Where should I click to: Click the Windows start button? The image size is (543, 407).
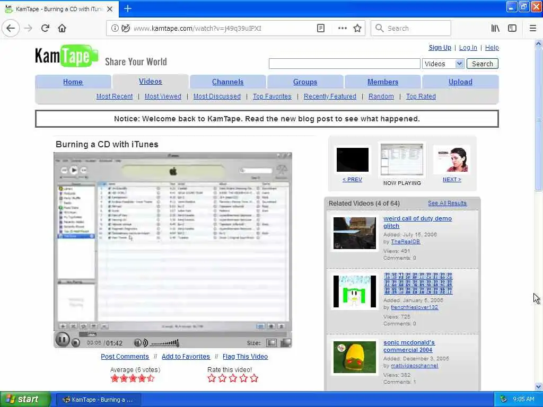[25, 400]
